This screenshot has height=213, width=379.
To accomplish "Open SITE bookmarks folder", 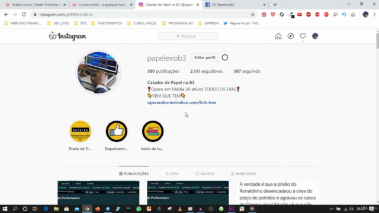I will pos(81,24).
